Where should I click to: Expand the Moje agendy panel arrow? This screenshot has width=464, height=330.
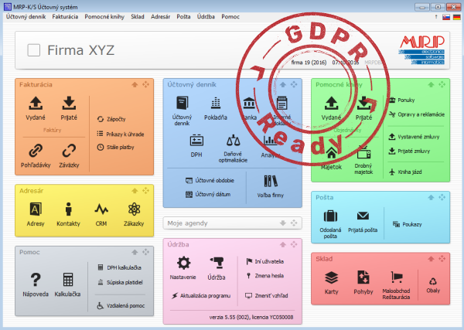point(284,224)
